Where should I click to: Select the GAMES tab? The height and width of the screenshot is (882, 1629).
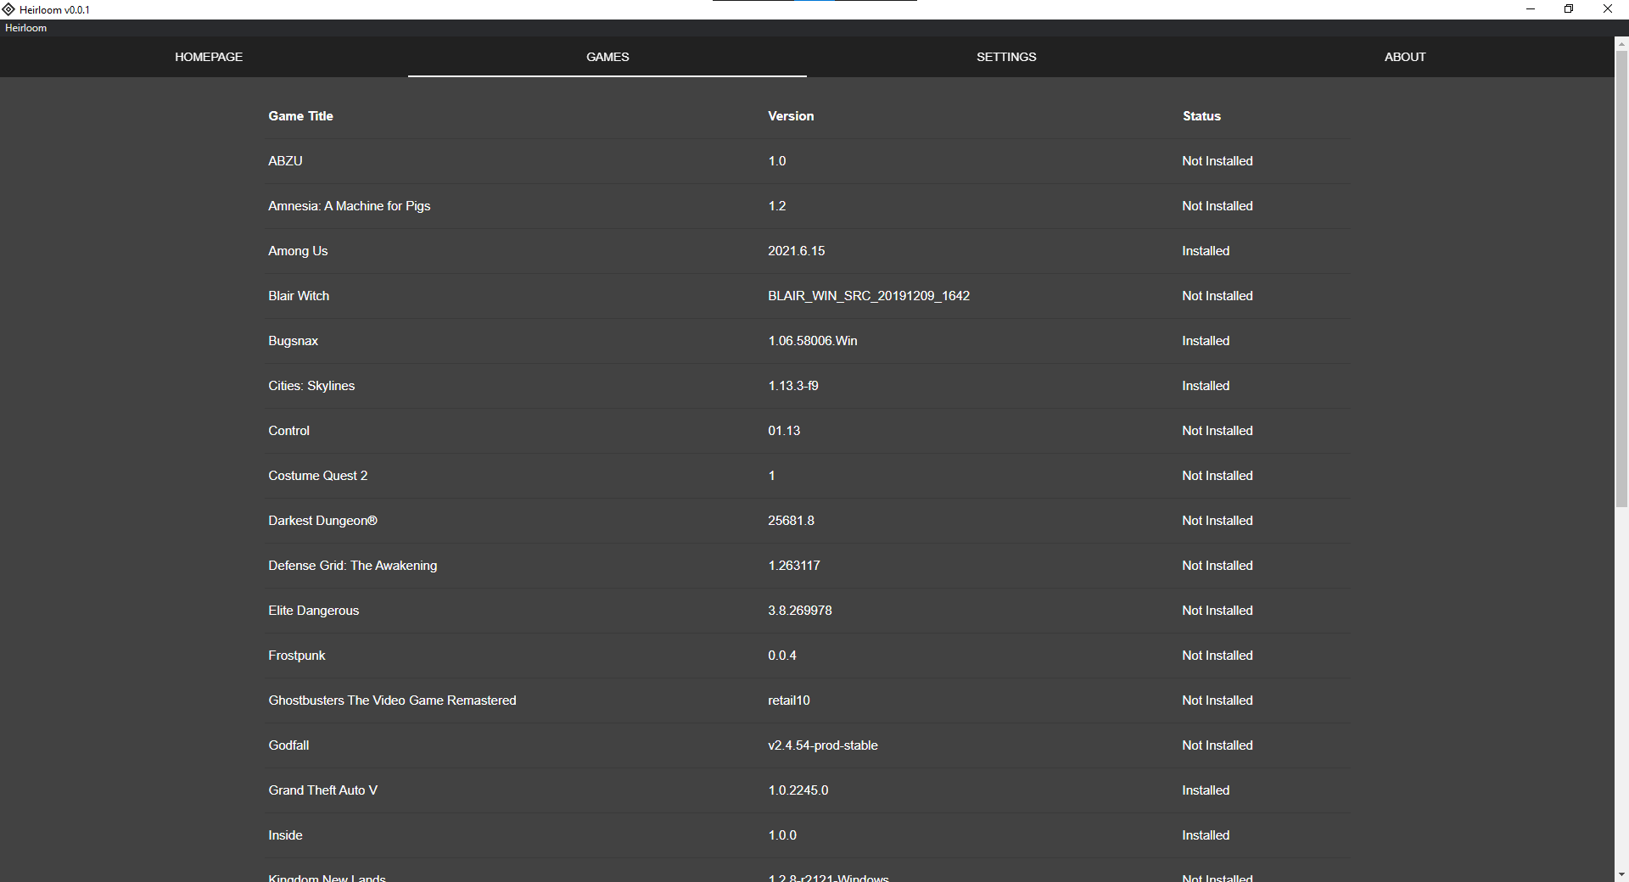pos(607,57)
